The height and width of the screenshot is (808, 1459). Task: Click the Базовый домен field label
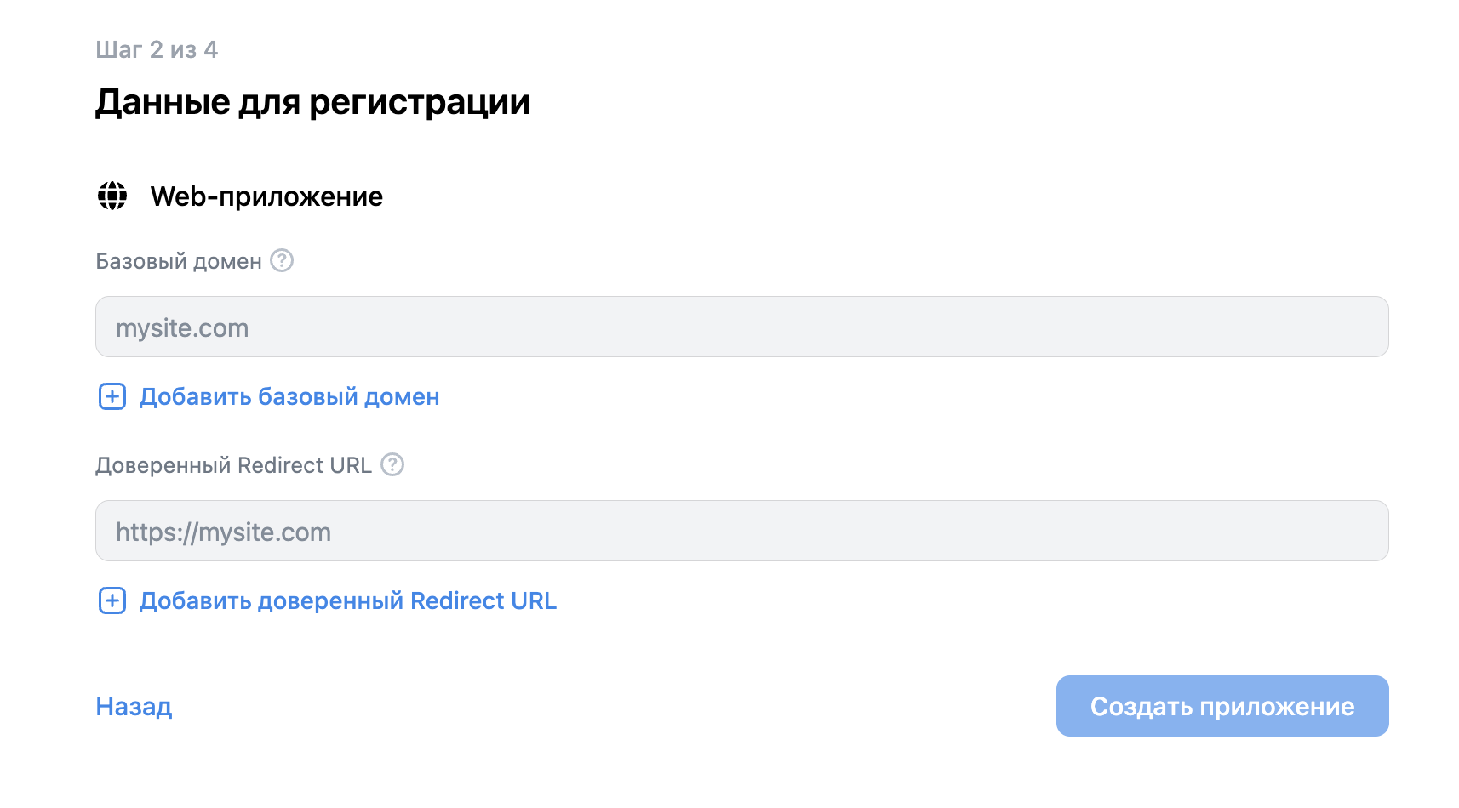coord(179,261)
